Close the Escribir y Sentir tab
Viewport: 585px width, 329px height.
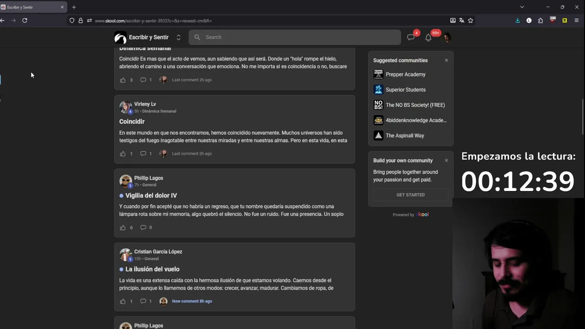click(62, 7)
